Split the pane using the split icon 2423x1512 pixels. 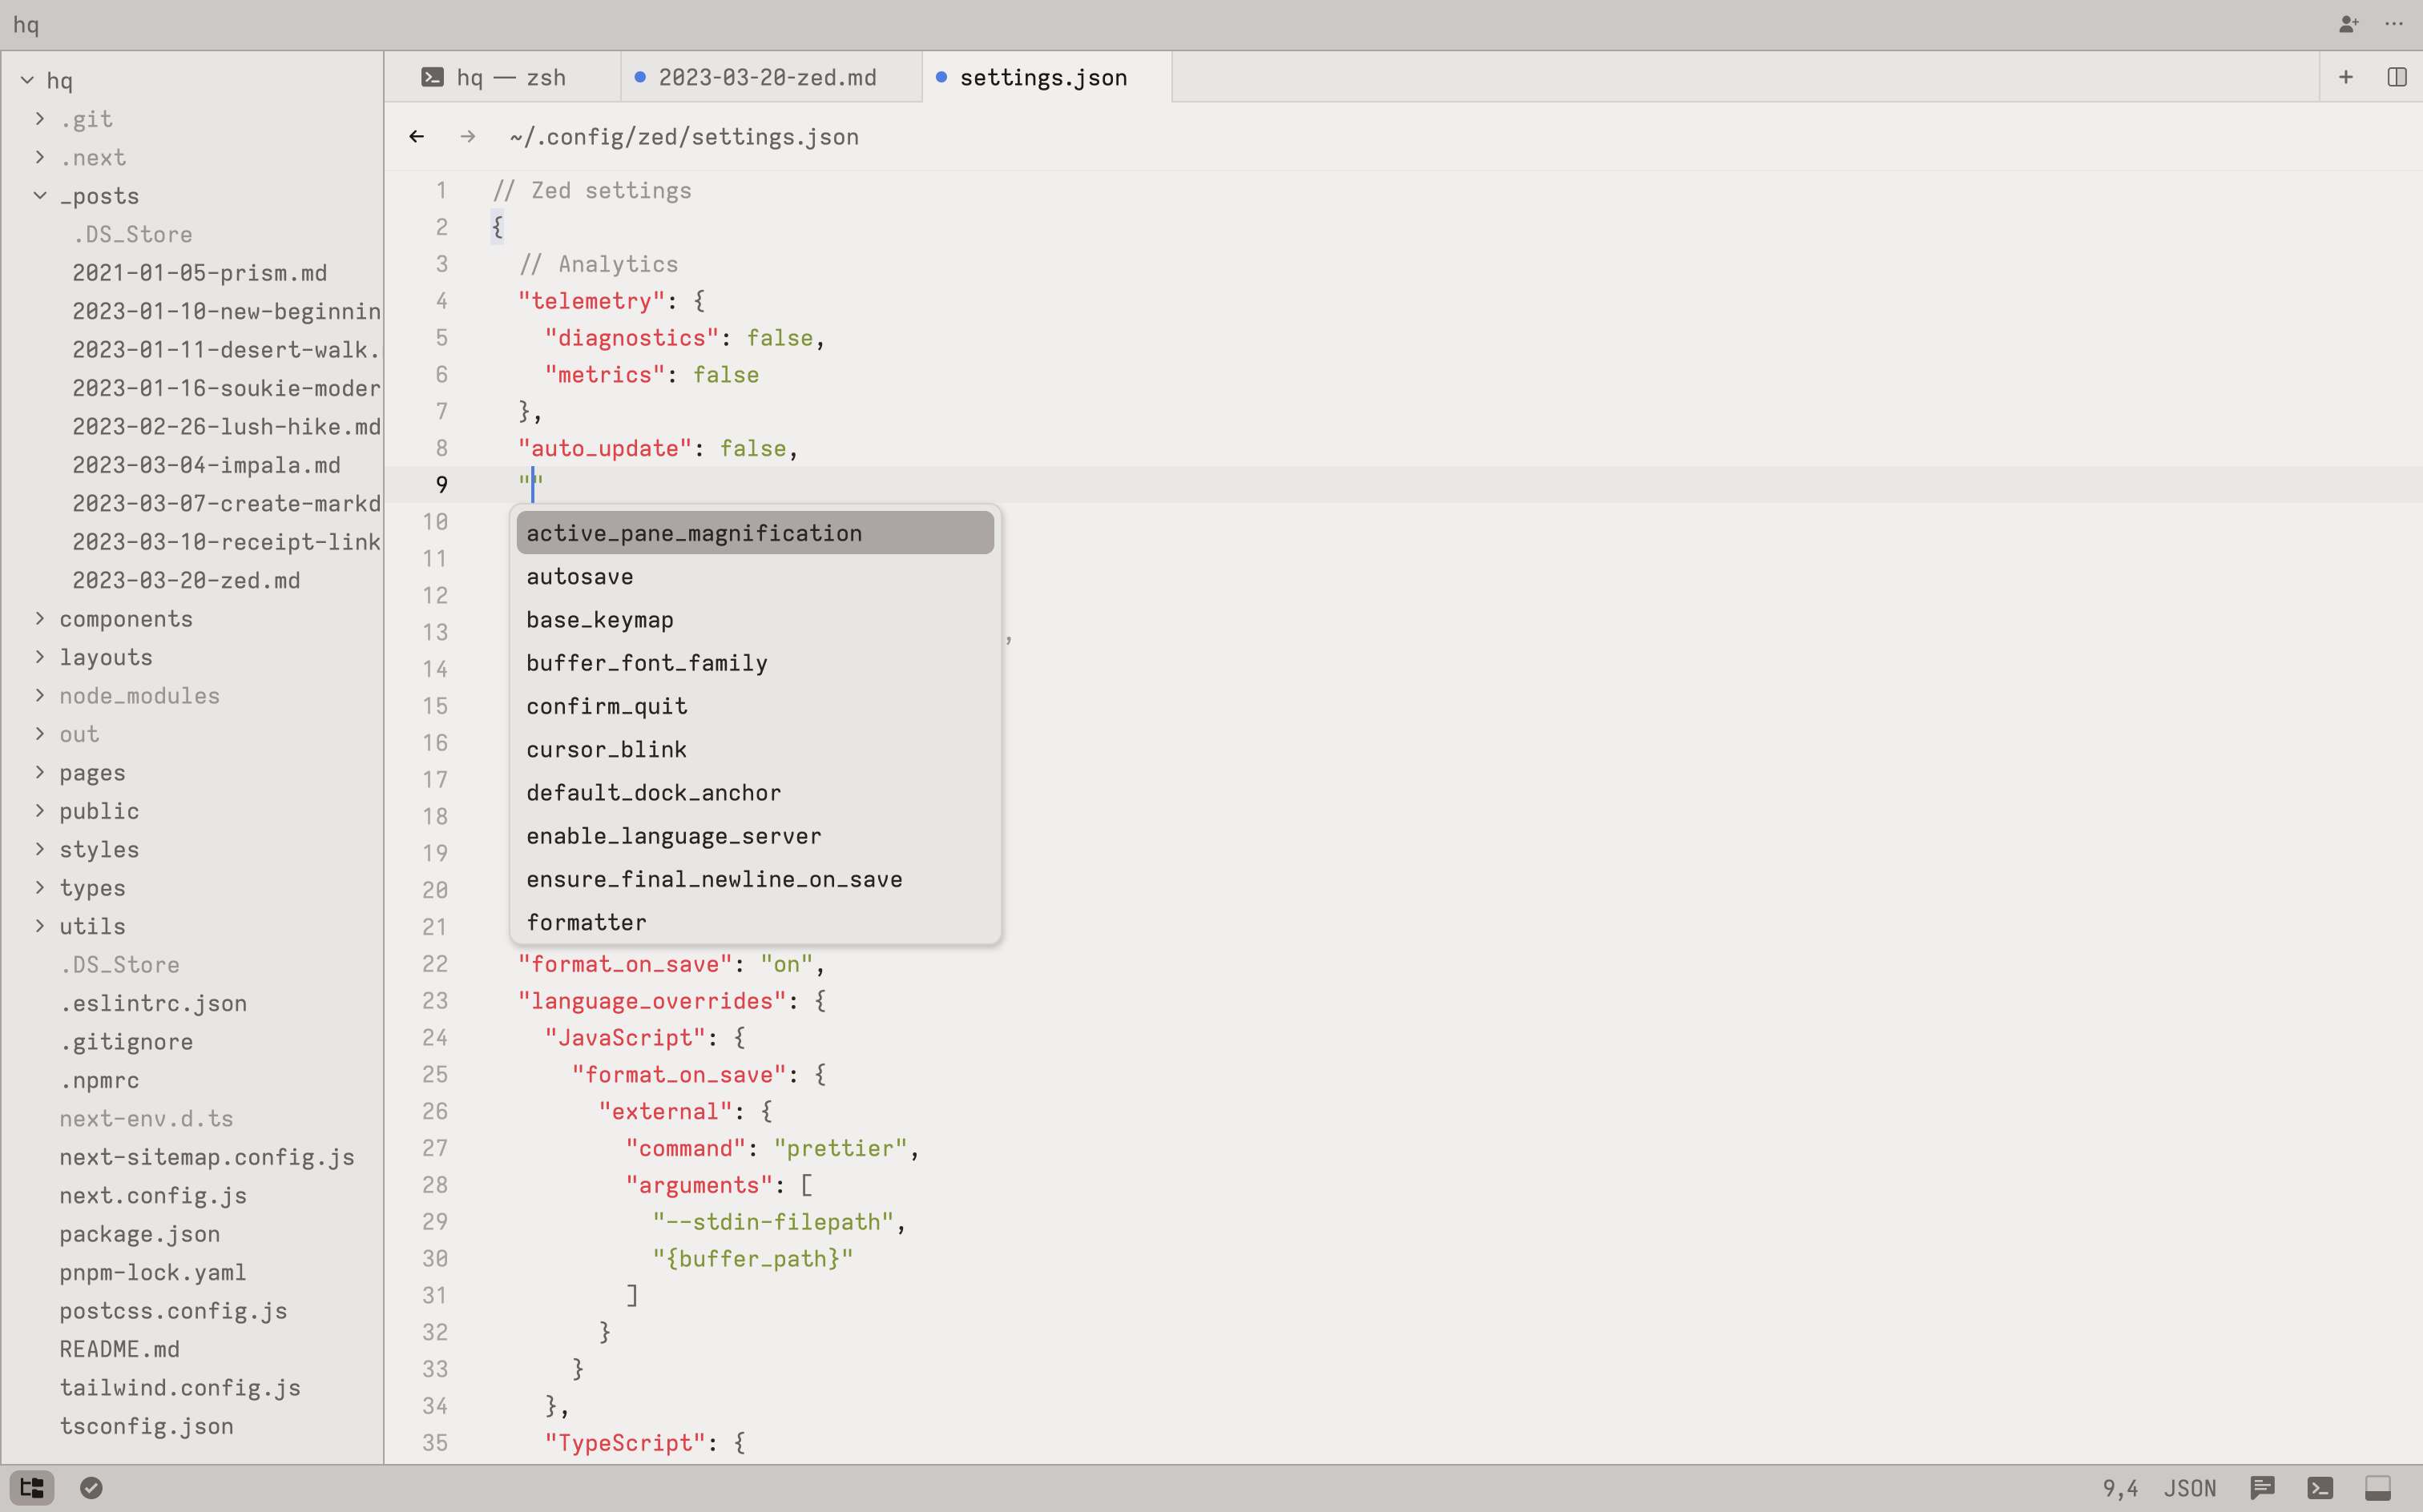tap(2397, 77)
